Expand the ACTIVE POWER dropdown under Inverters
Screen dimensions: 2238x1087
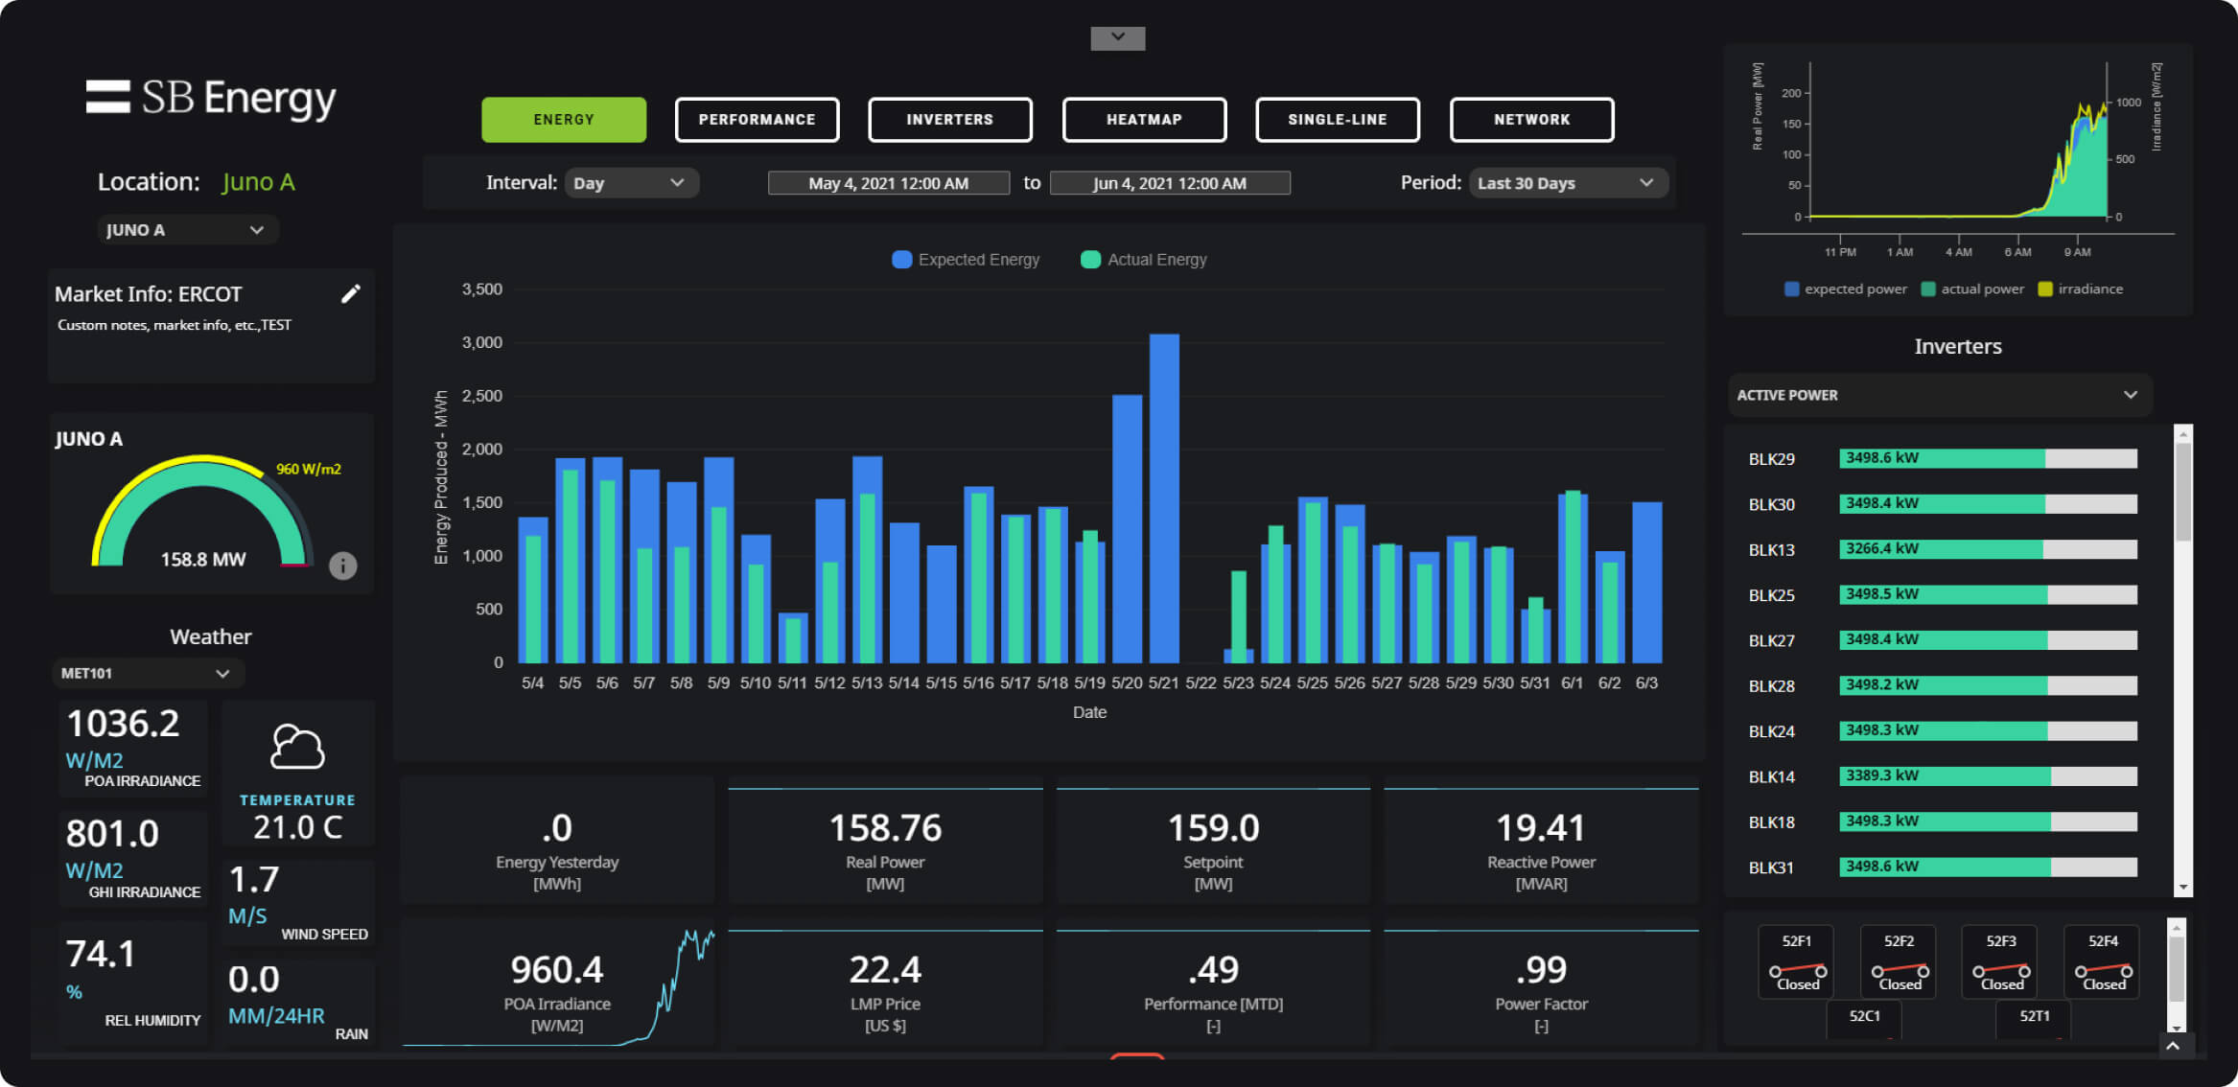(x=1938, y=394)
